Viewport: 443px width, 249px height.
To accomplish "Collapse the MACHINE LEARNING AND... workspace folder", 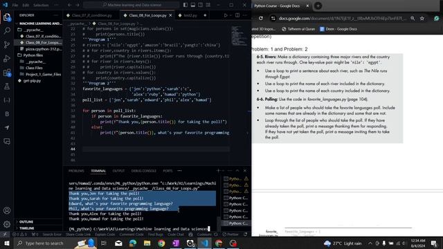I will (38, 24).
